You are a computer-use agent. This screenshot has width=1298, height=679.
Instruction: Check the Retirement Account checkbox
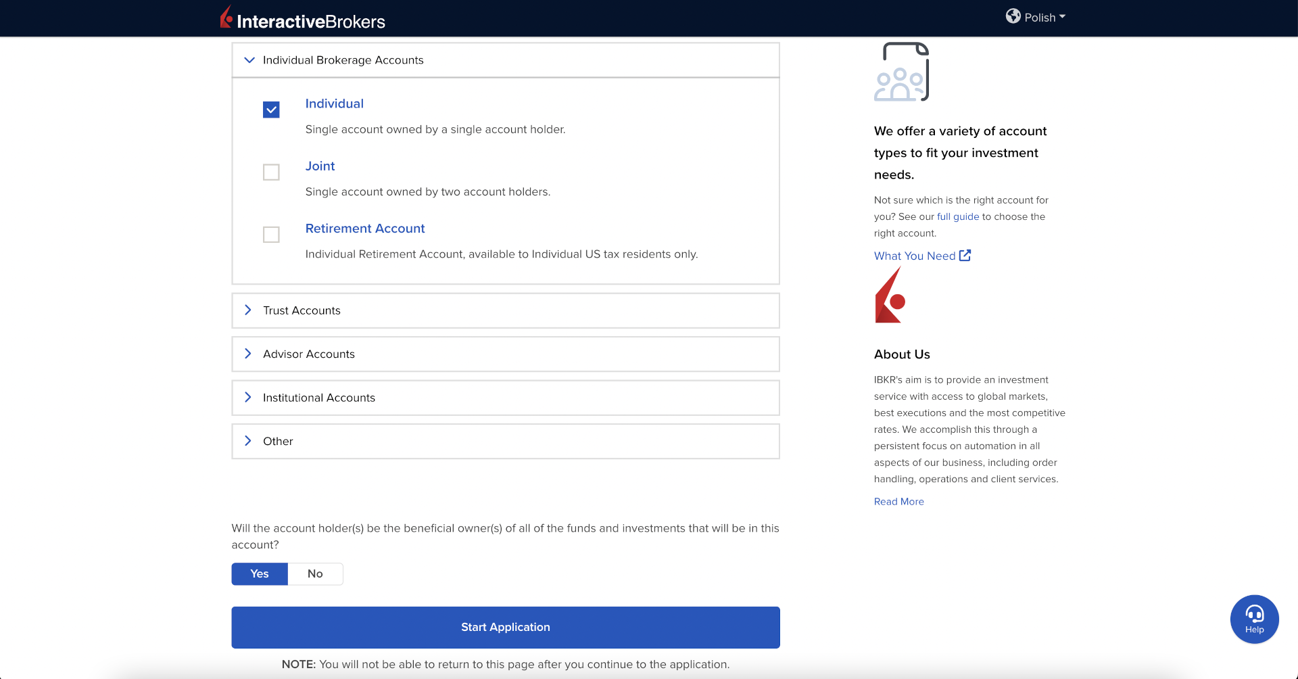click(271, 235)
